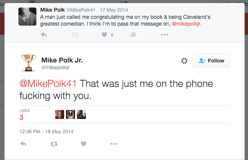Open the second liker's profile picture
This screenshot has height=160, width=248.
71,114
